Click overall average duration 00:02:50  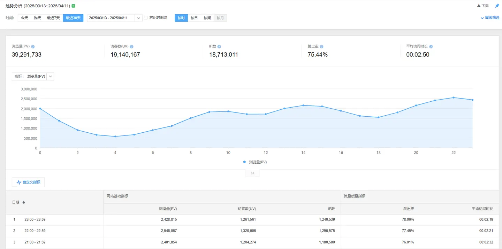417,55
